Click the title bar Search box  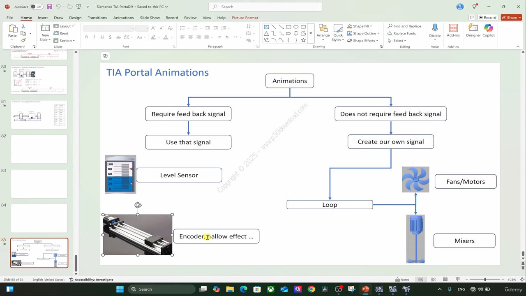pos(265,7)
